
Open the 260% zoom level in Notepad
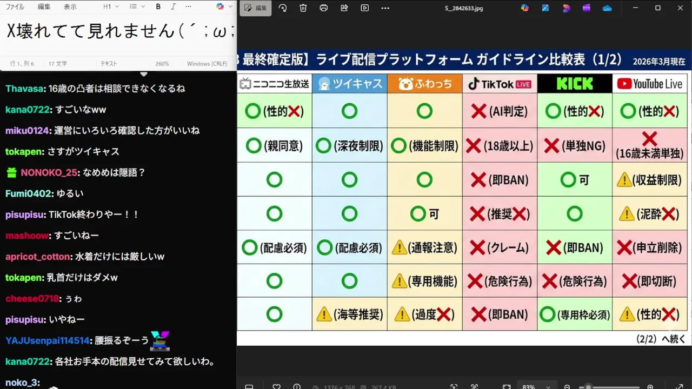pos(162,64)
